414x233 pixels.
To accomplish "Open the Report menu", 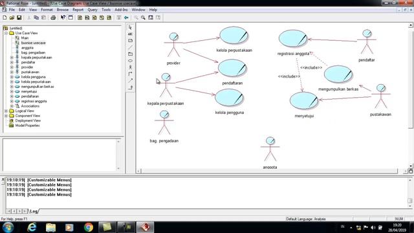I will click(78, 10).
